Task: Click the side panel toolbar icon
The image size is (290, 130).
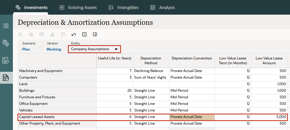Action: (95, 34)
